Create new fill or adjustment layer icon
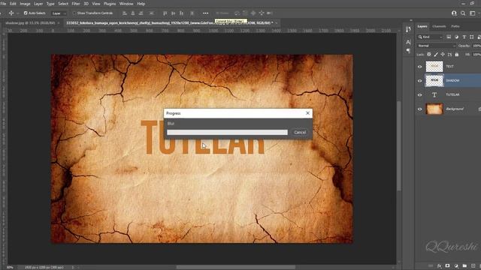The width and height of the screenshot is (481, 270). pos(456,266)
